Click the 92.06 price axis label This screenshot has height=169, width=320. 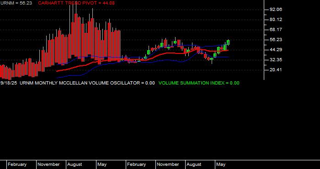tap(276, 10)
